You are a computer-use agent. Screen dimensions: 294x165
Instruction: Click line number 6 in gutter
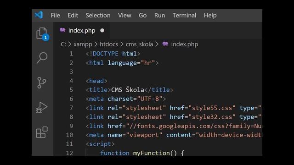(x=71, y=99)
